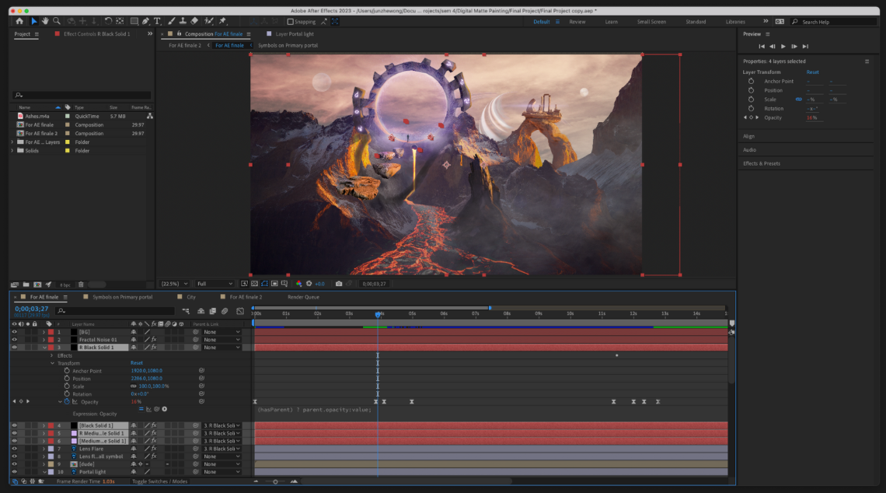This screenshot has width=886, height=493.
Task: Select the Eraser tool
Action: (194, 21)
